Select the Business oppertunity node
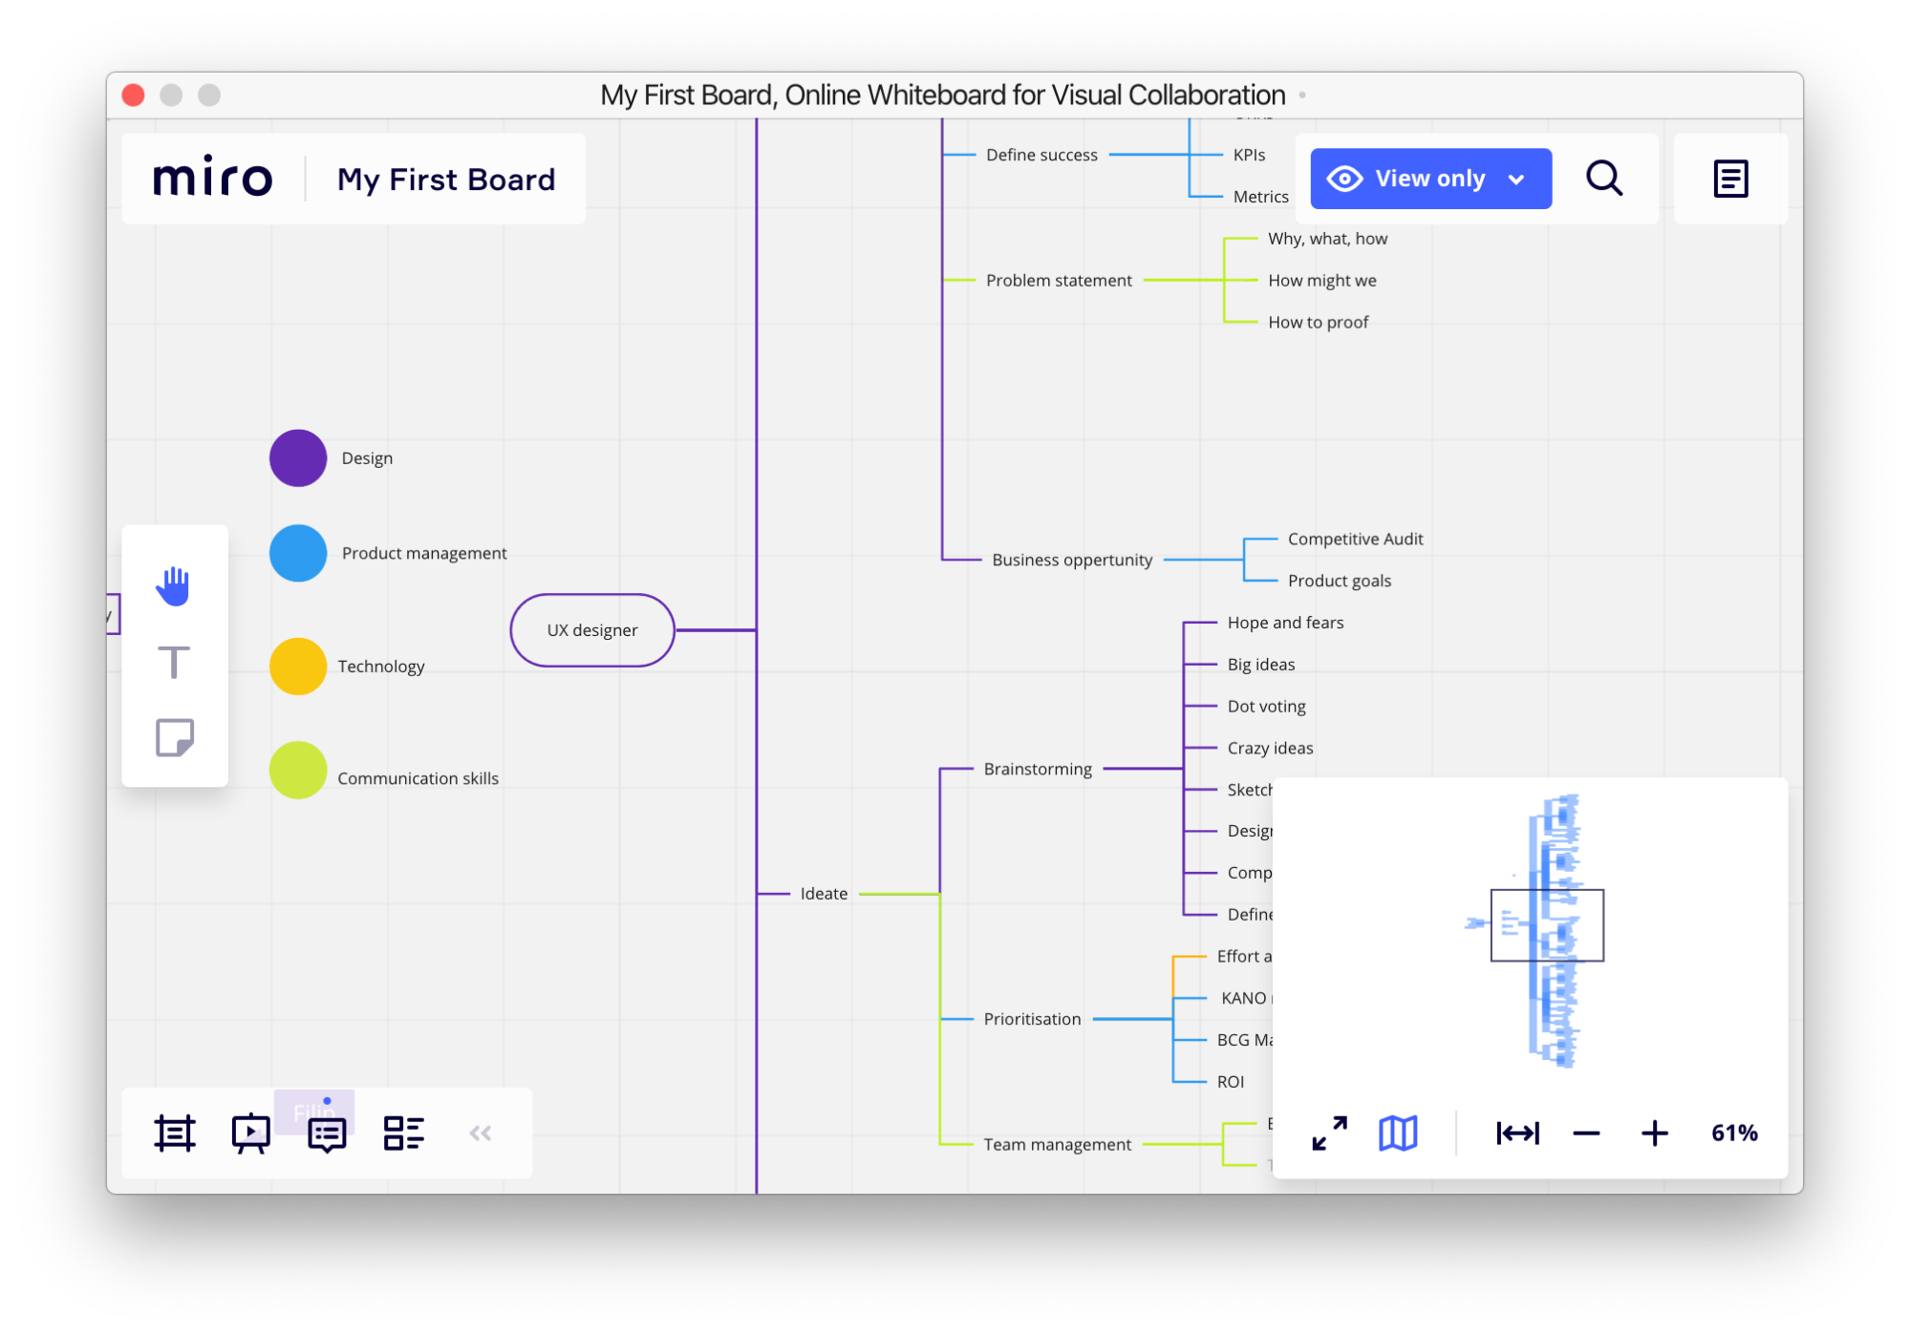Viewport: 1910px width, 1335px height. [1072, 560]
